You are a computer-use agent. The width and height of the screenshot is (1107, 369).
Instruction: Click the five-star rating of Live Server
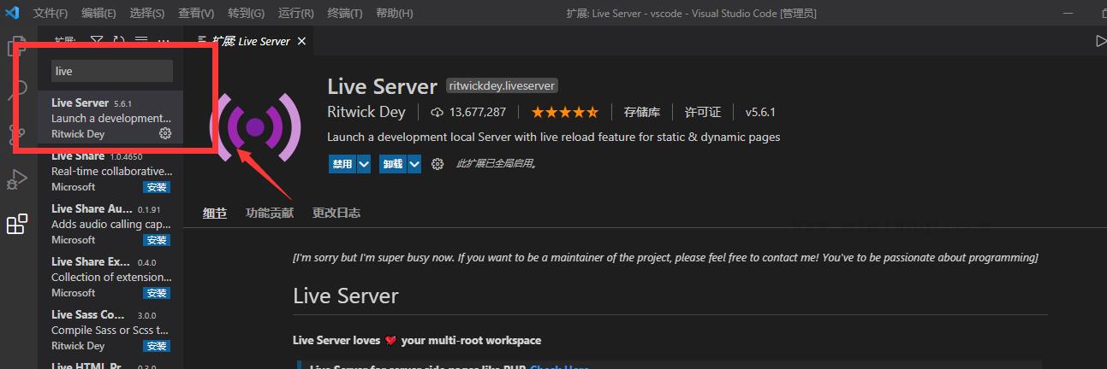coord(565,112)
